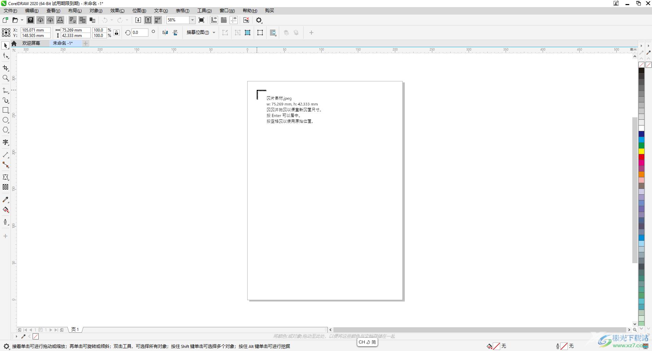Screen dimensions: 652x351
Task: Publish to PDF icon
Action: coord(158,20)
